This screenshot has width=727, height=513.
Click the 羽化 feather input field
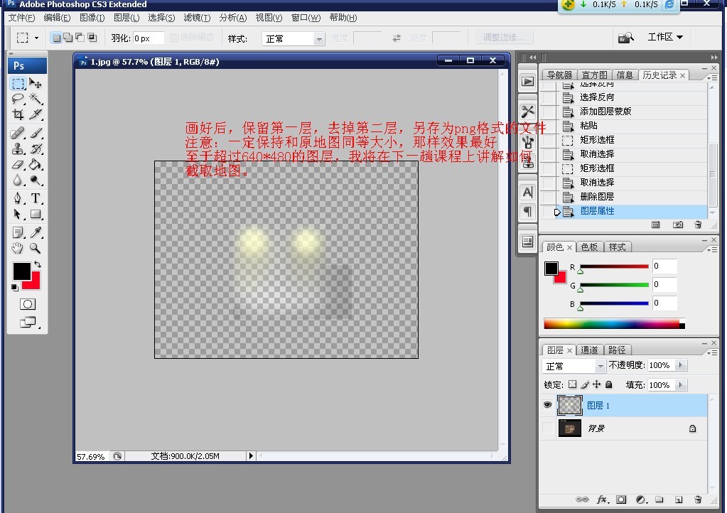pyautogui.click(x=149, y=38)
